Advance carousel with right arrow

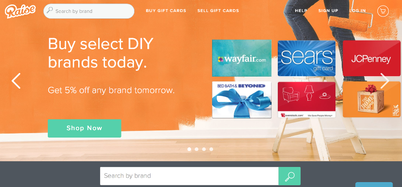[385, 81]
